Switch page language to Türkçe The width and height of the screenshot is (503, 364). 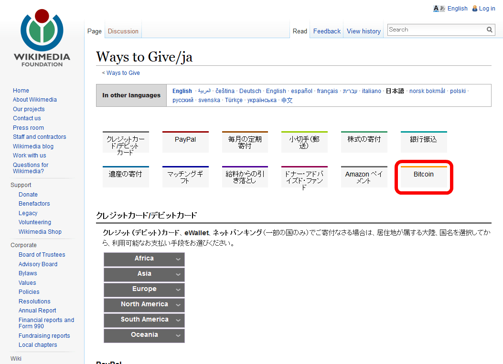point(234,100)
